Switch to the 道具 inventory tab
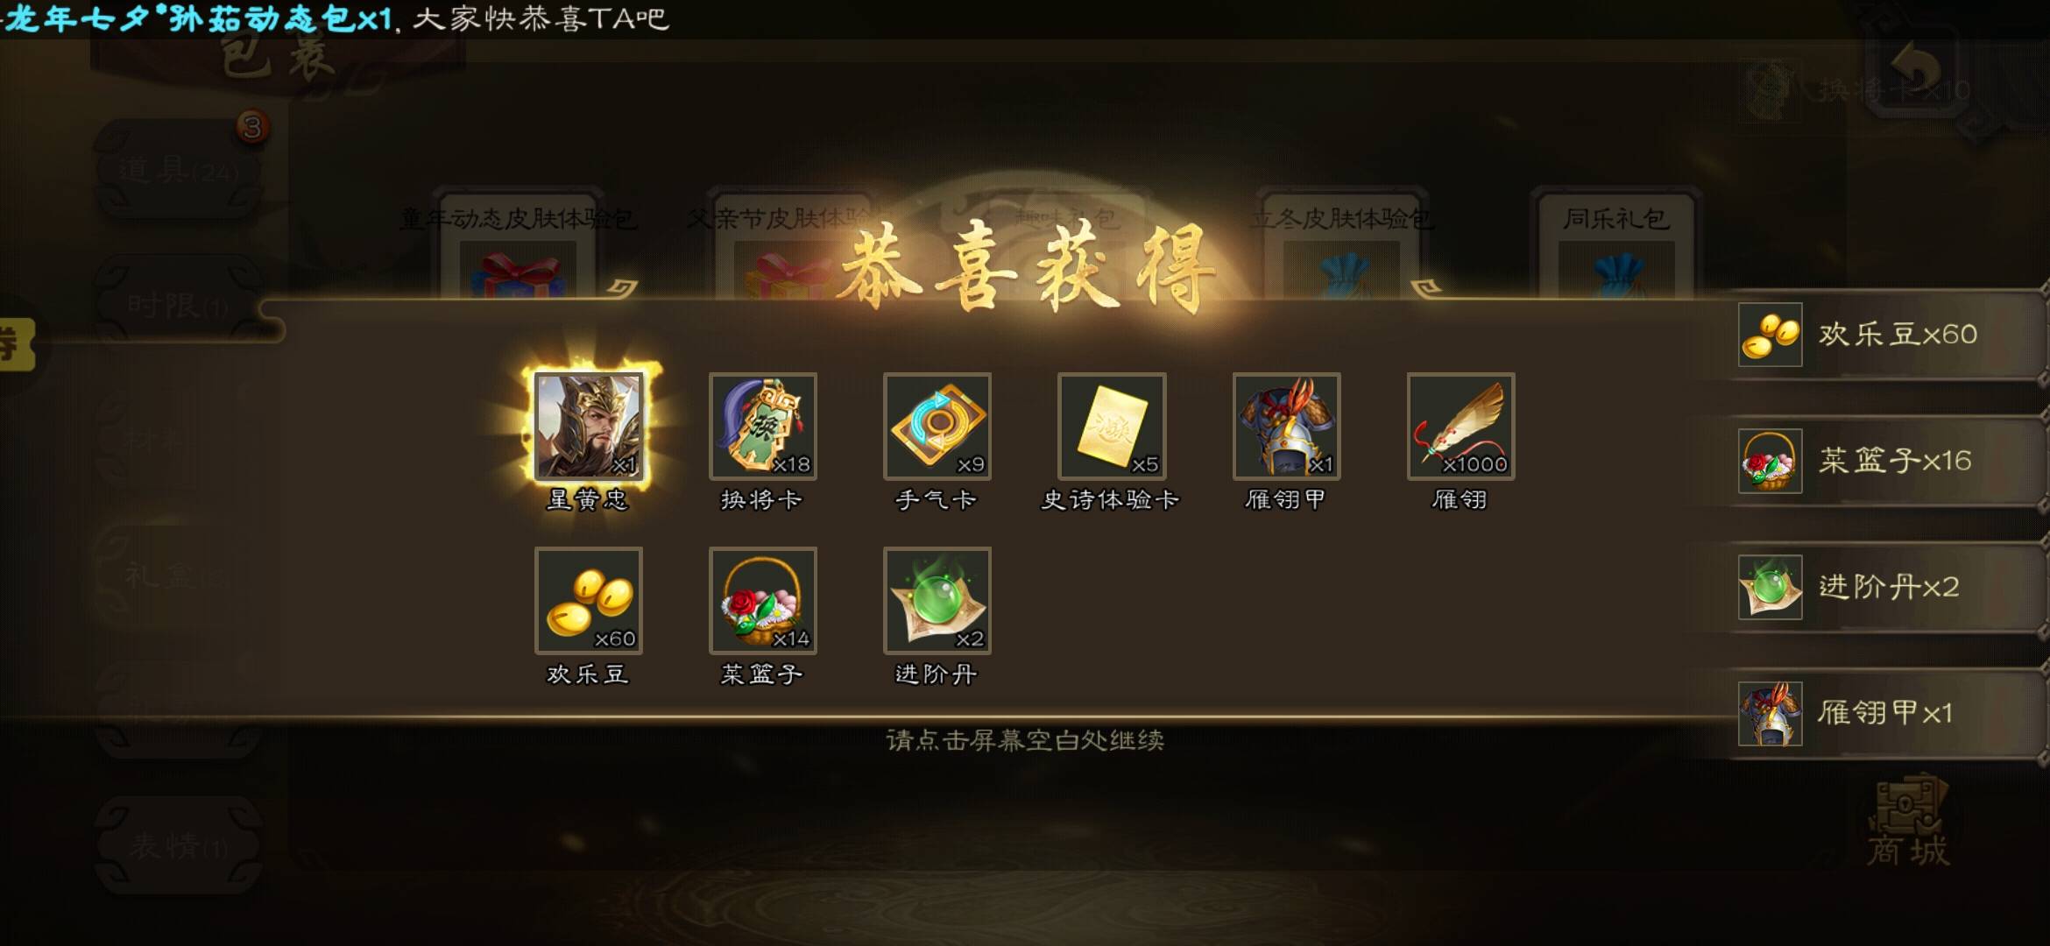 pos(178,169)
